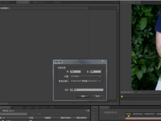Click the 名称 name field in the dialog
Screen dimensions: 161x121
point(87,90)
